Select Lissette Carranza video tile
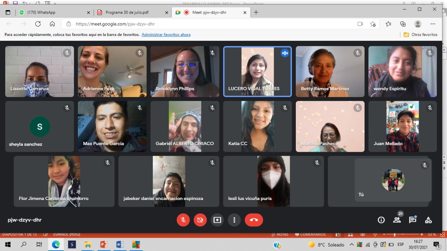Image resolution: width=447 pixels, height=251 pixels. click(x=39, y=72)
